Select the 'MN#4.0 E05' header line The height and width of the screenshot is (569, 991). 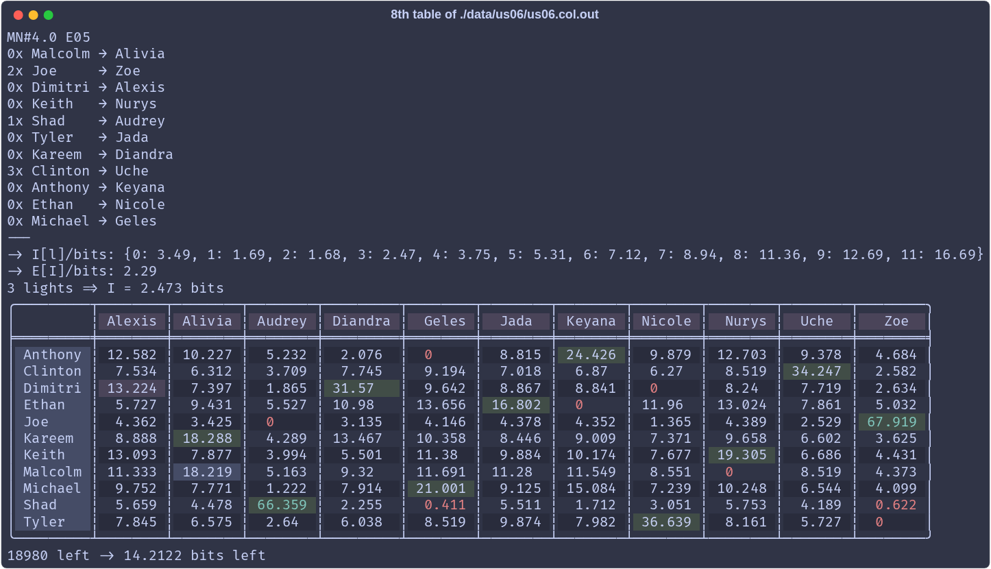[x=49, y=37]
